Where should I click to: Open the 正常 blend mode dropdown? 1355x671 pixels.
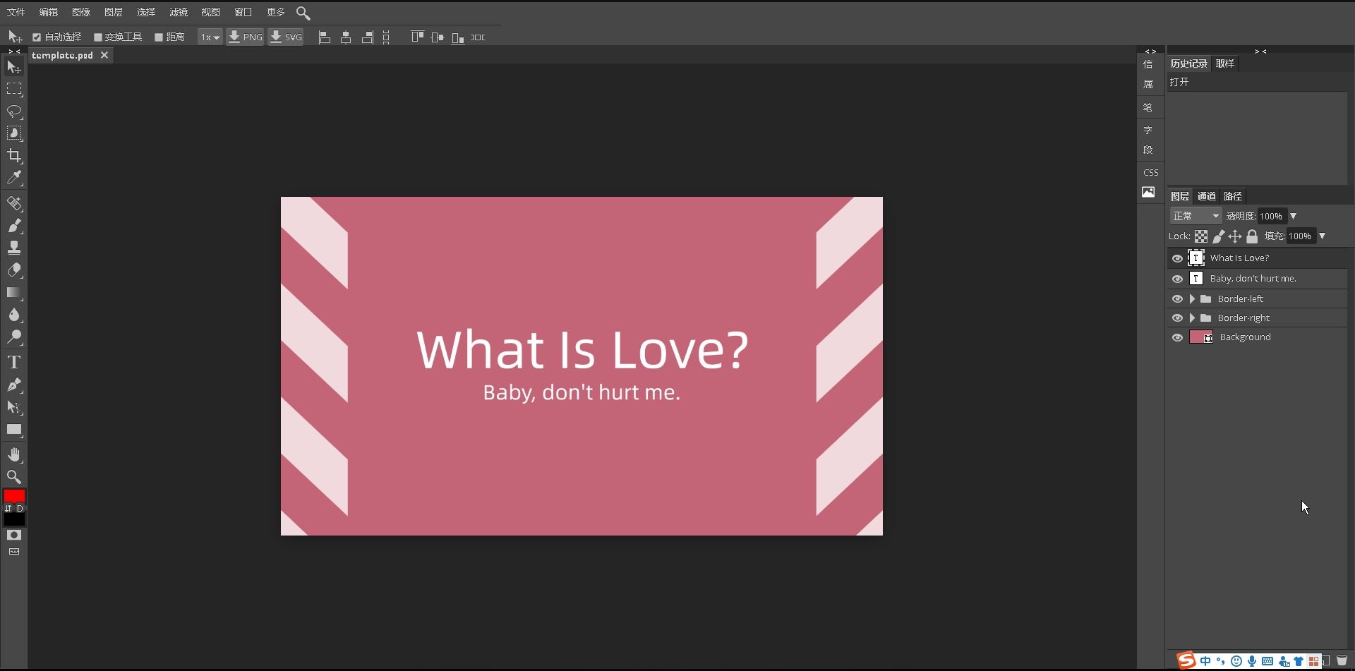pyautogui.click(x=1196, y=216)
